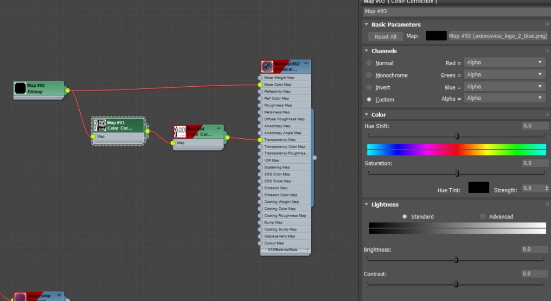The height and width of the screenshot is (301, 551).
Task: Select the Invert channel radio button
Action: click(369, 87)
